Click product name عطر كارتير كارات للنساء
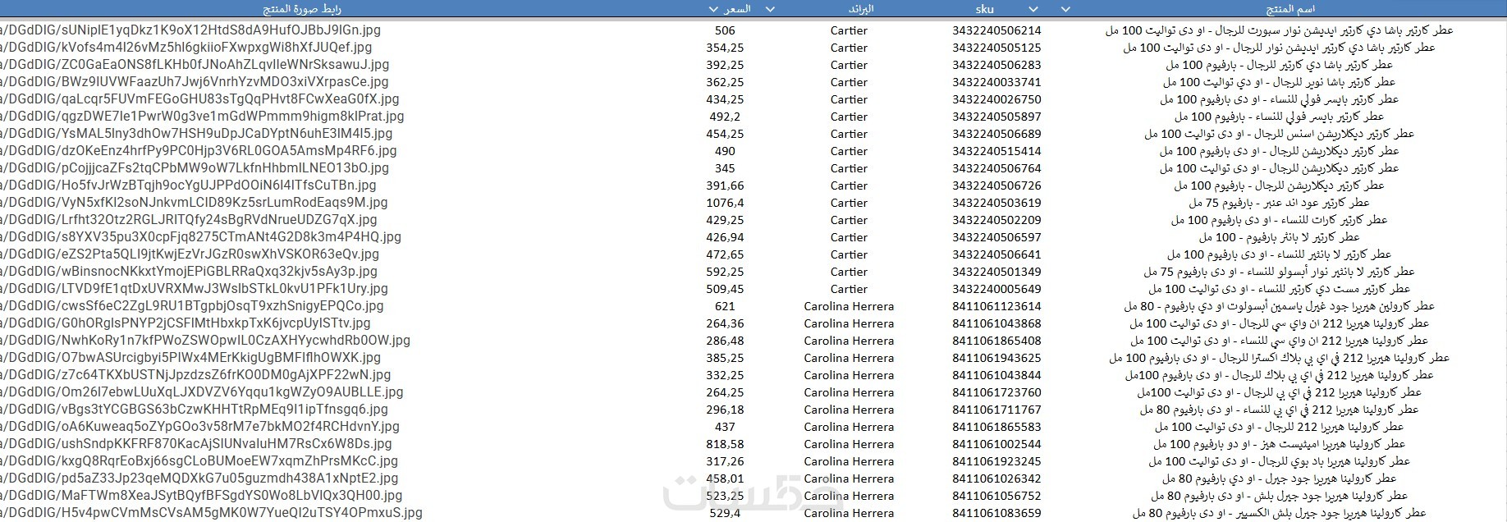The image size is (1507, 522). click(x=1279, y=220)
